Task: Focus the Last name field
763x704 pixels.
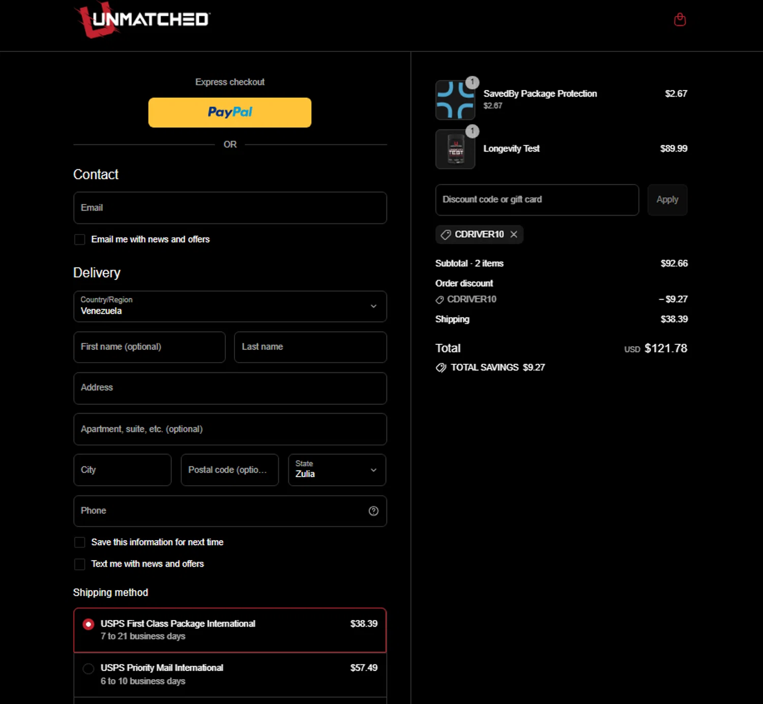Action: 310,347
